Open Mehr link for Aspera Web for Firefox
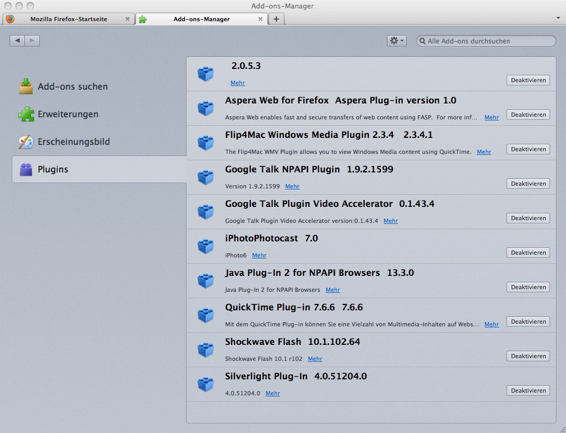 click(x=491, y=117)
